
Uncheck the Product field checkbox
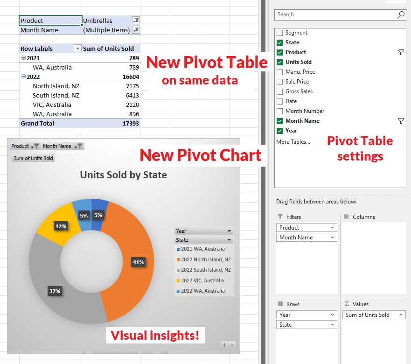click(280, 52)
